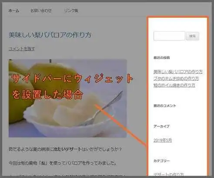Open recent post ブタのキムチ炒めの作り方
The width and height of the screenshot is (214, 178).
tap(176, 79)
